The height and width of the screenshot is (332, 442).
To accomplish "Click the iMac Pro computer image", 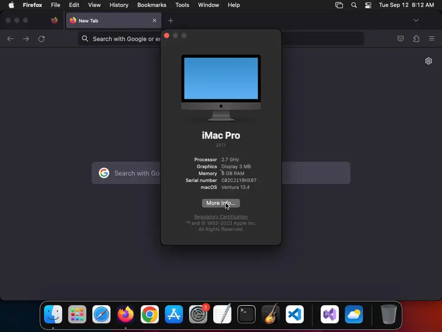I will pos(221,88).
